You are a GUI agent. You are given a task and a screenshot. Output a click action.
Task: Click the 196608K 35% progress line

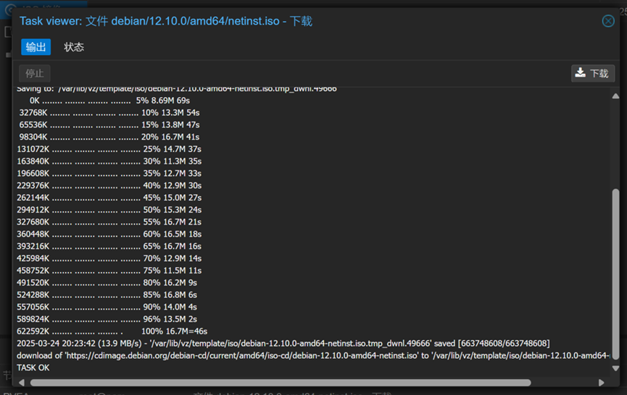pyautogui.click(x=109, y=173)
